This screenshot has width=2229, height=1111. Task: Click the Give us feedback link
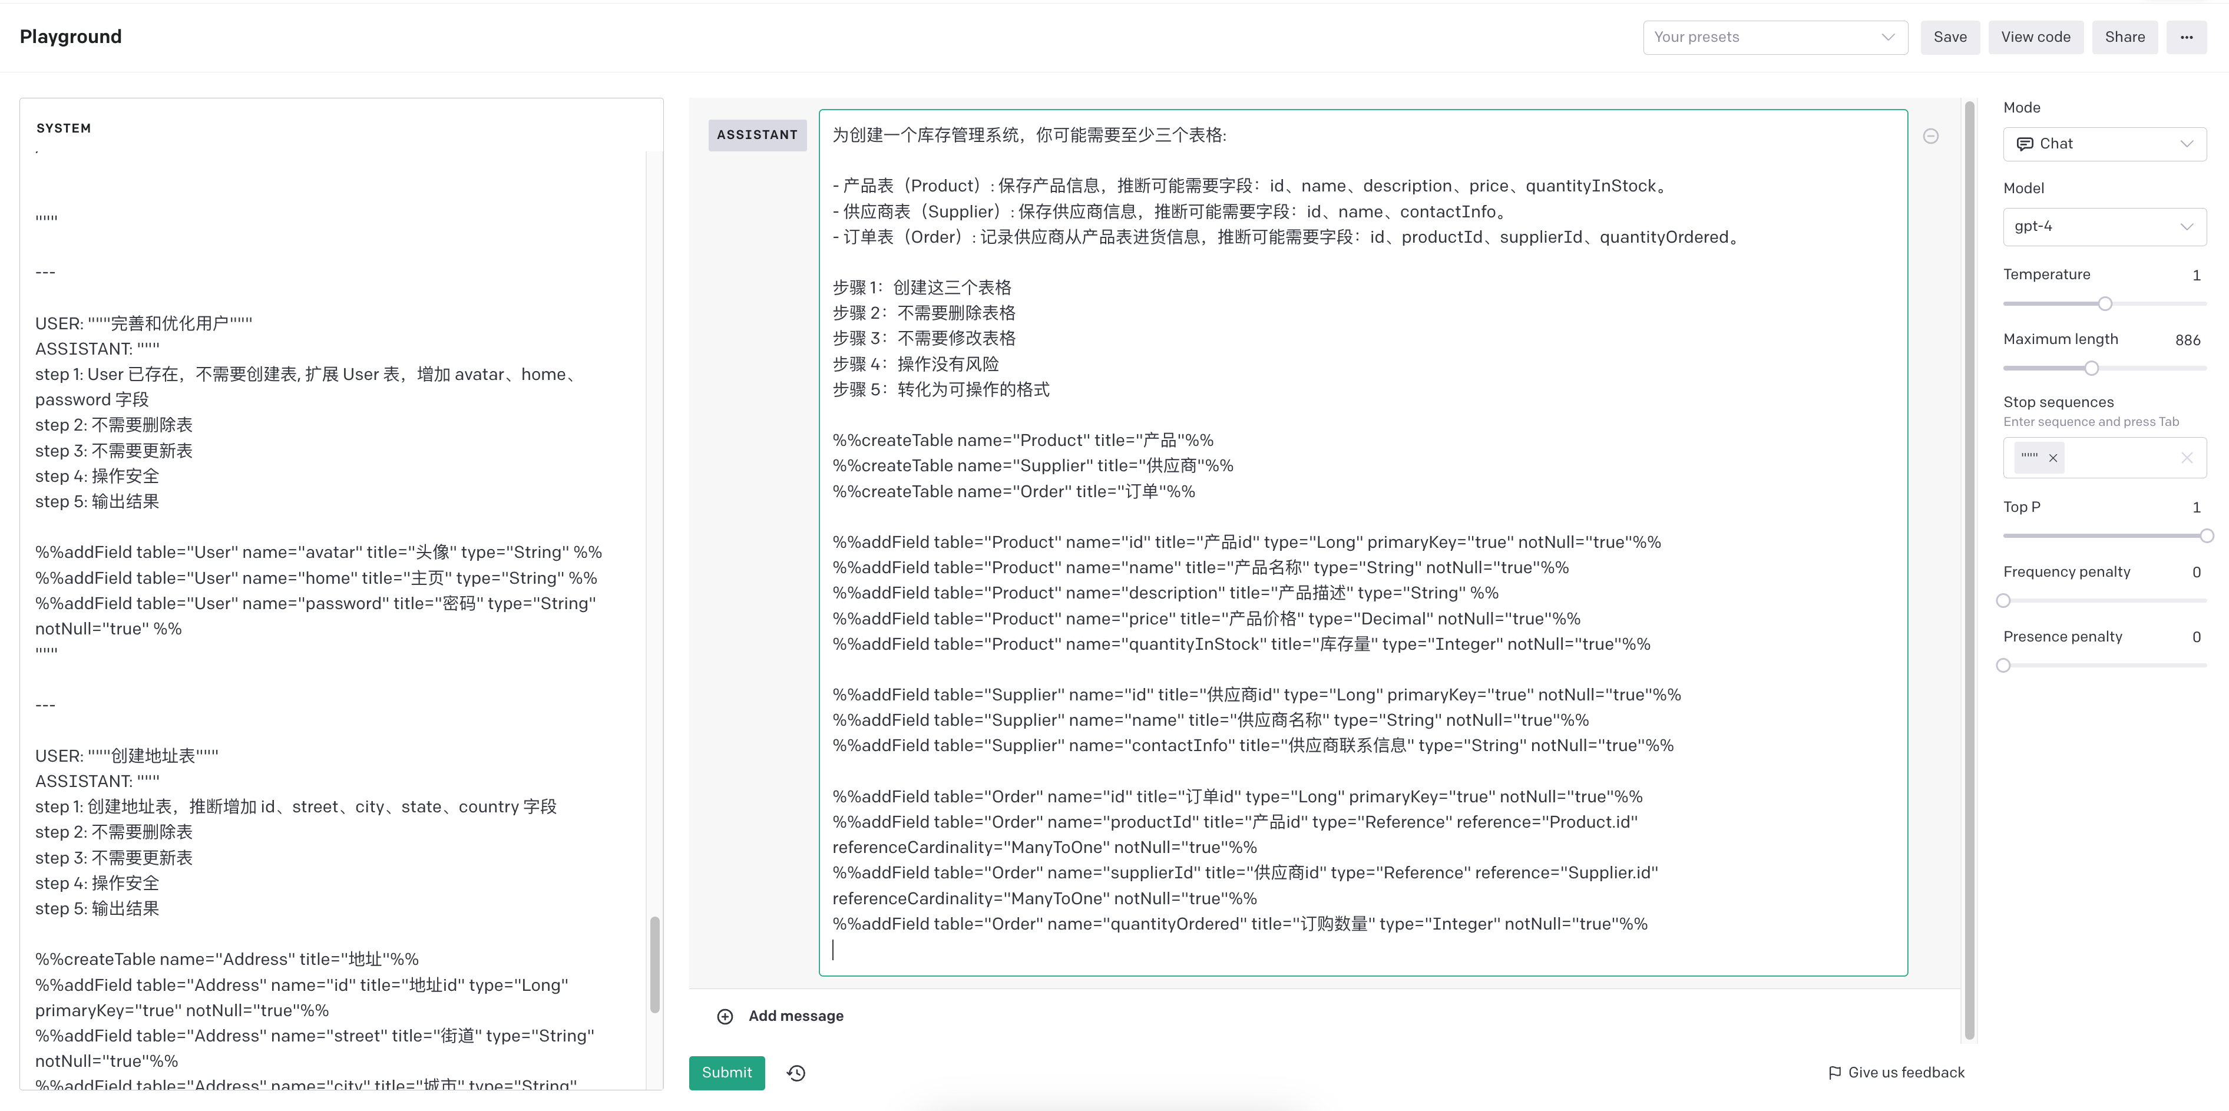click(1906, 1072)
